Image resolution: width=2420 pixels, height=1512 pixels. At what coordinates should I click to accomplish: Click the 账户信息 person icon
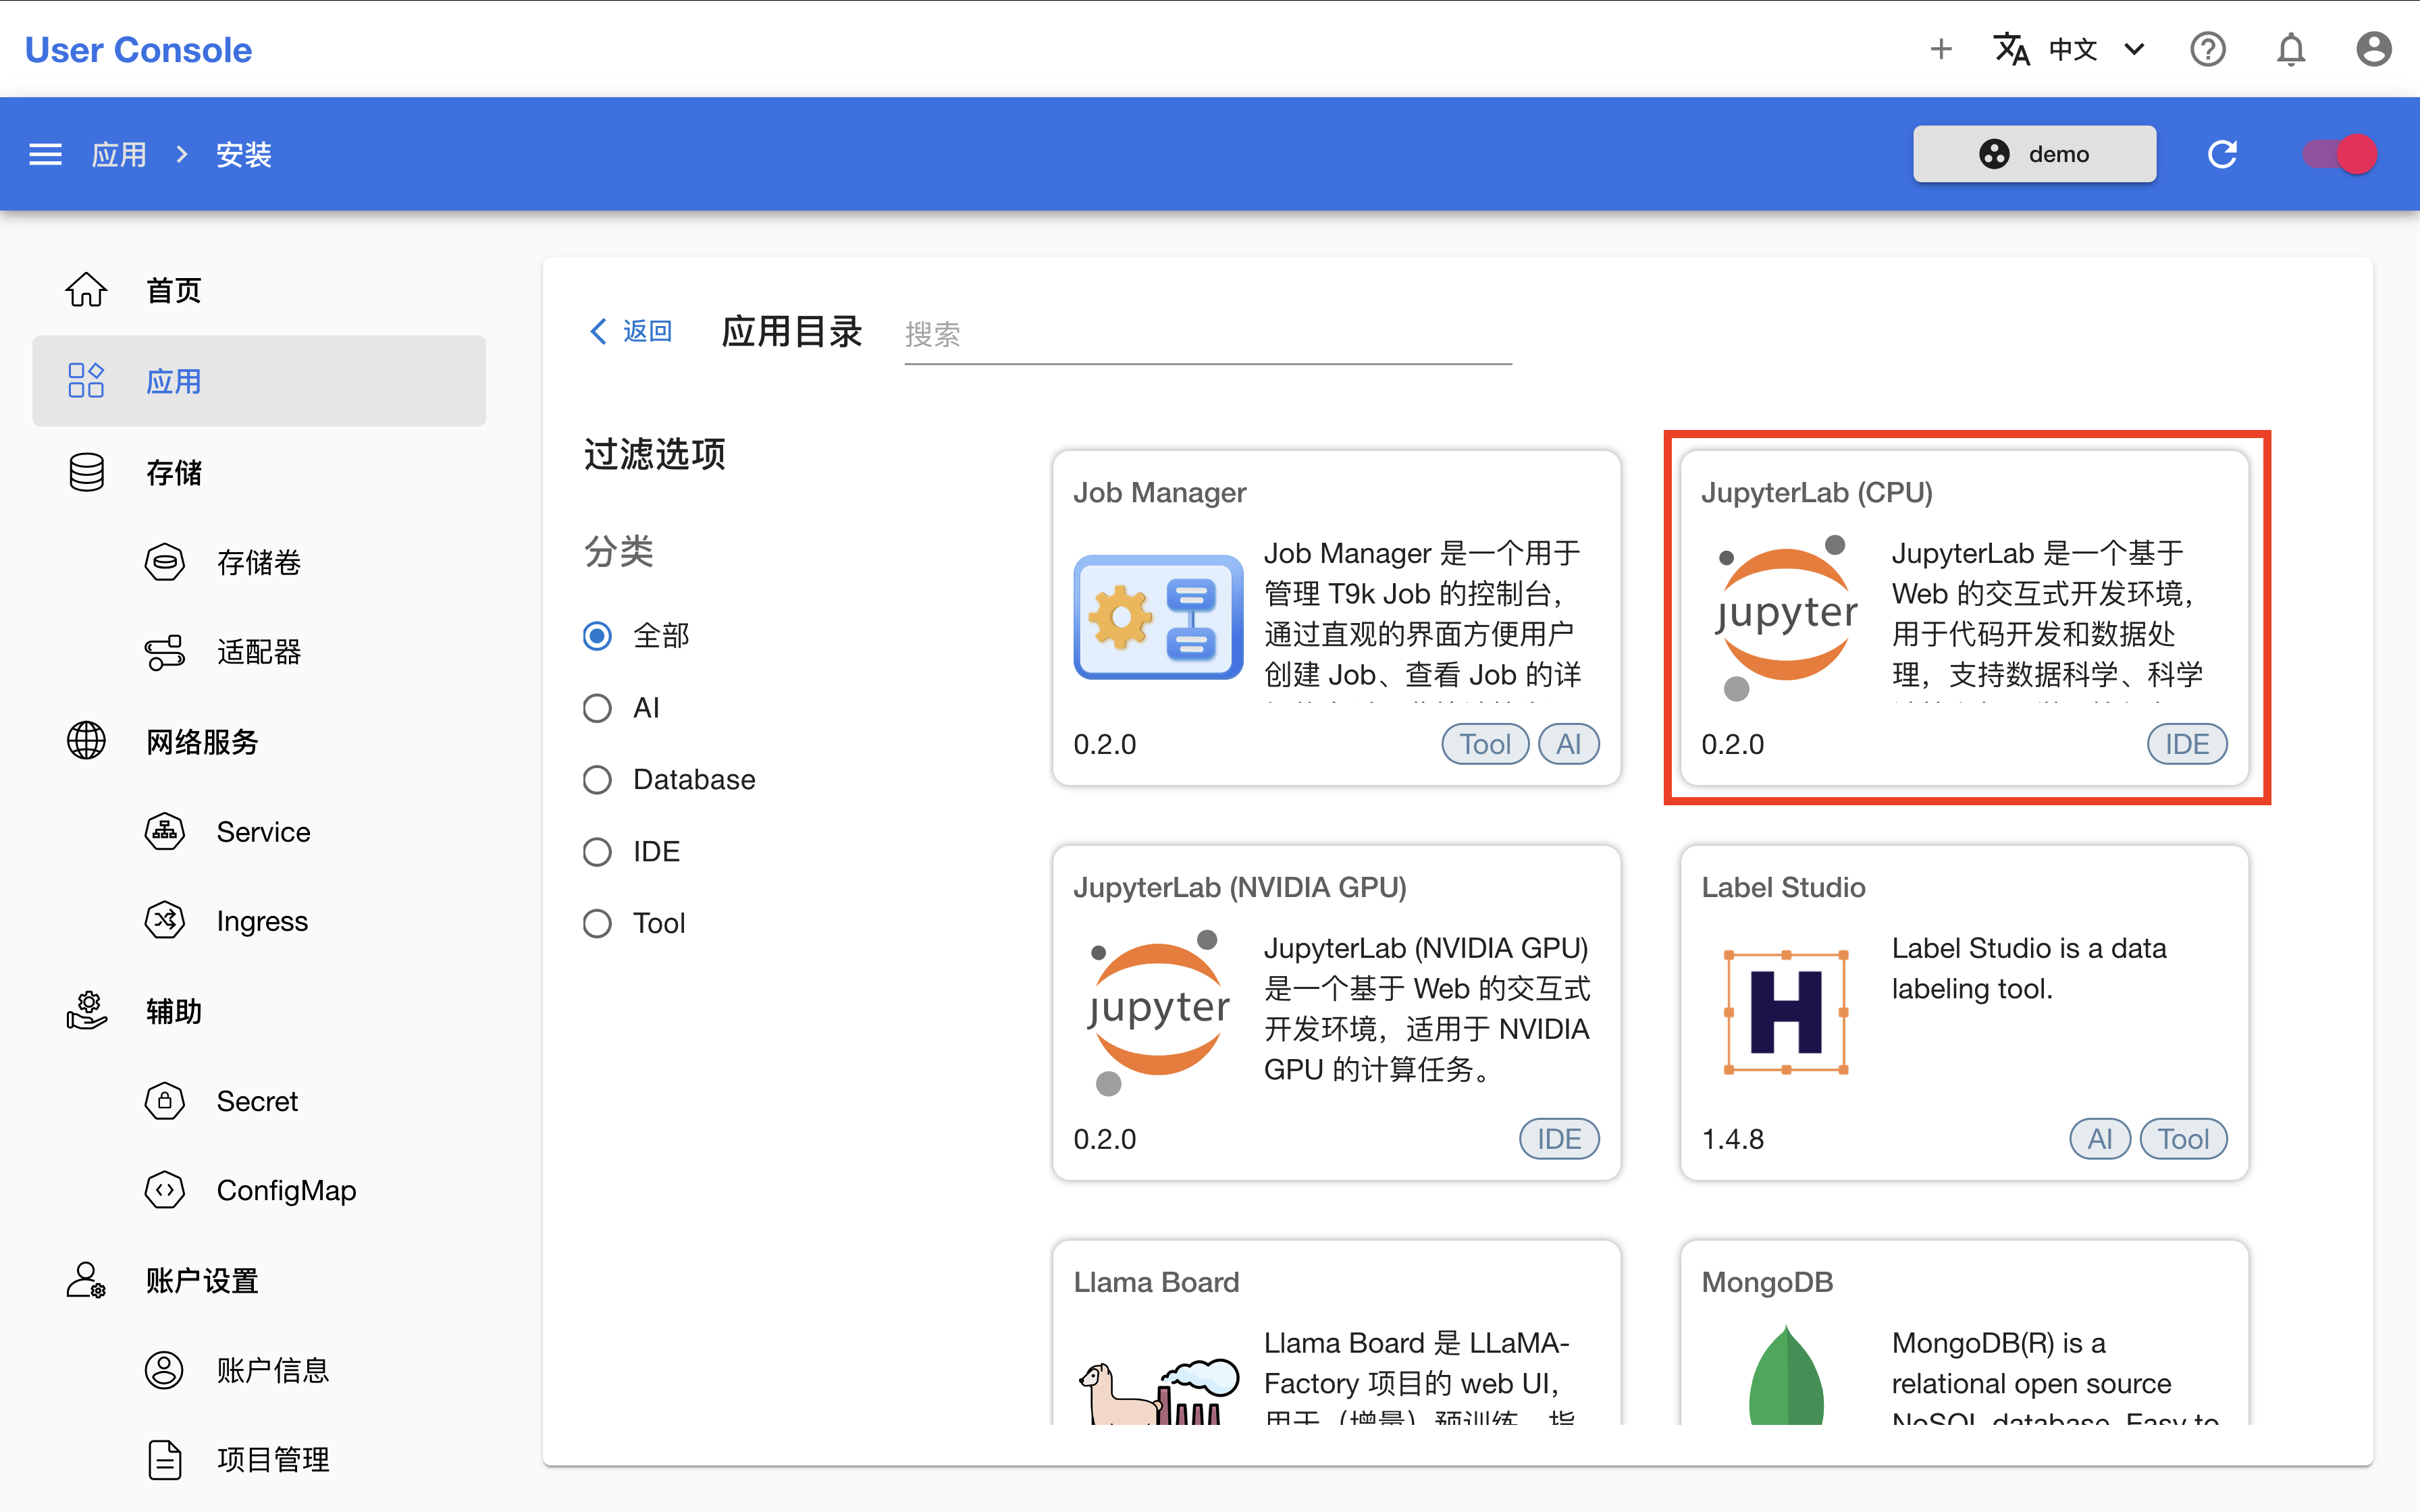(165, 1370)
